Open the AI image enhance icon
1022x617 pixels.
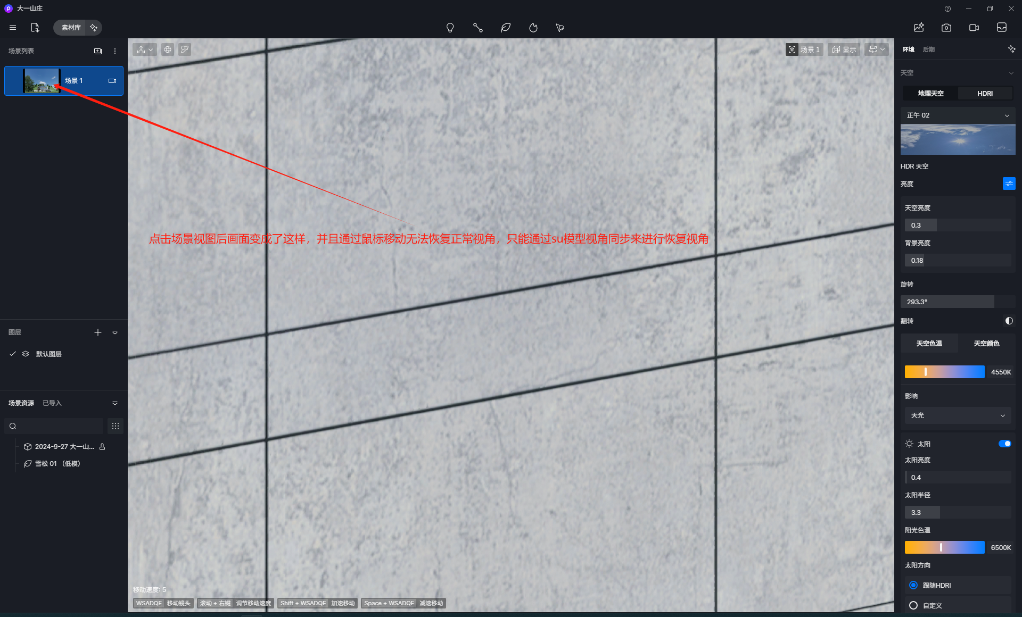919,28
